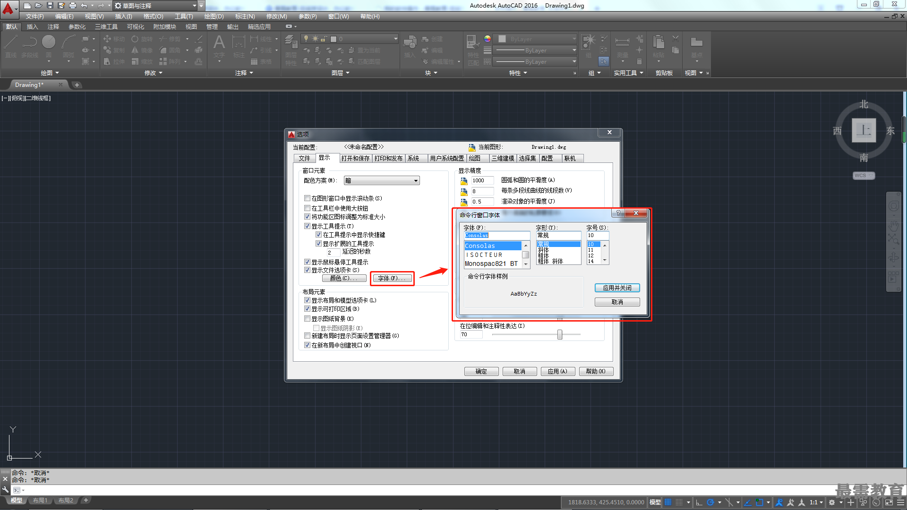
Task: Click the wrench customize icon beside command line
Action: pos(5,490)
